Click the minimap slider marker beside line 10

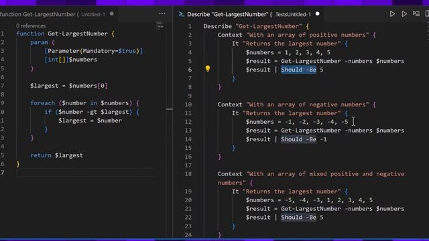(x=170, y=109)
